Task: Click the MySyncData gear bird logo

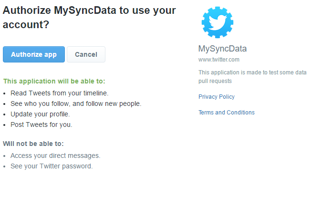Action: point(218,22)
